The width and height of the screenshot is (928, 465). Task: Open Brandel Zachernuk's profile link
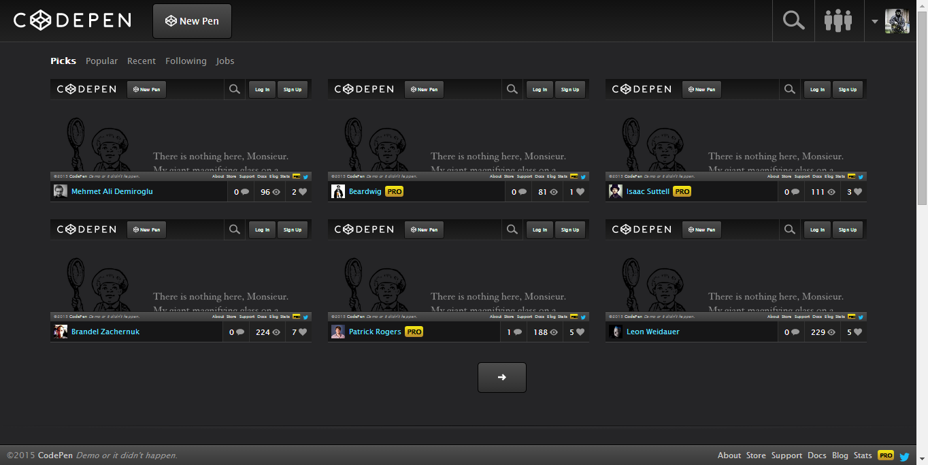105,332
